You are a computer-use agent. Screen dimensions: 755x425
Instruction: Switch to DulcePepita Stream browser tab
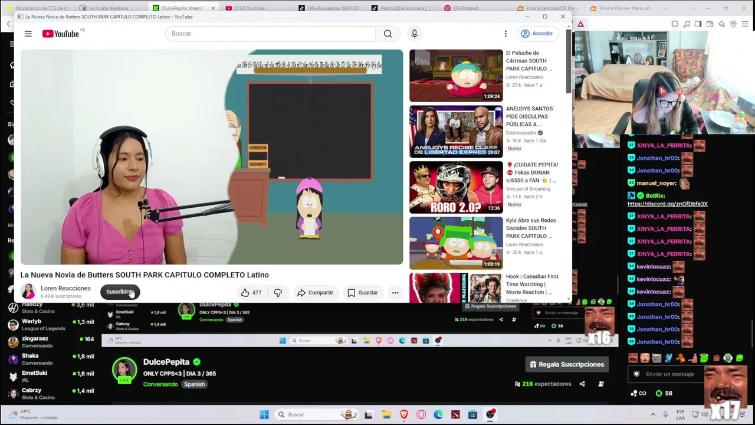182,8
